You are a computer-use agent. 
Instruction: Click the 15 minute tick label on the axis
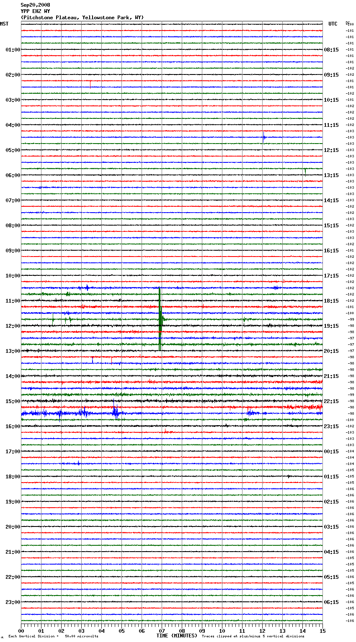coord(322,631)
